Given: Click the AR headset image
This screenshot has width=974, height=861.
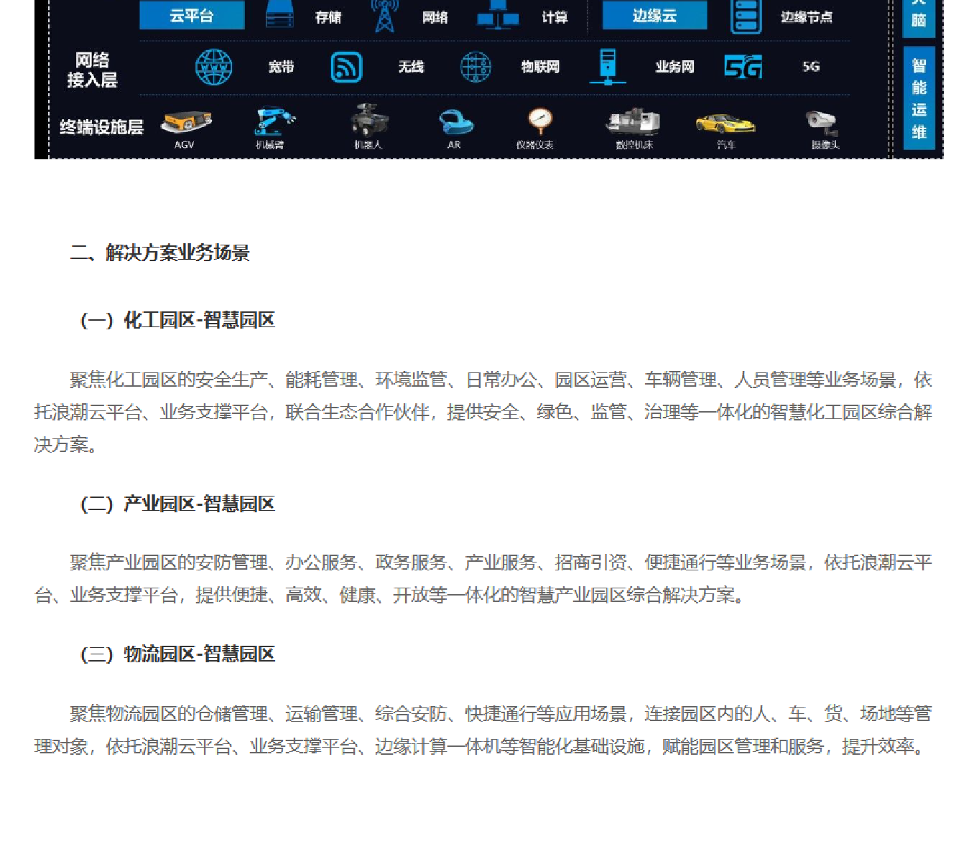Looking at the screenshot, I should click(x=455, y=122).
